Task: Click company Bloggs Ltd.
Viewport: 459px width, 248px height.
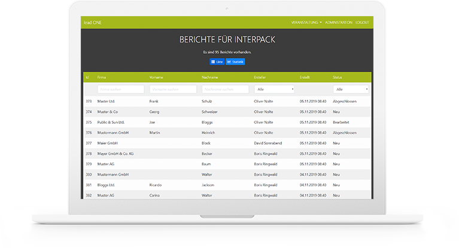Action: 106,185
